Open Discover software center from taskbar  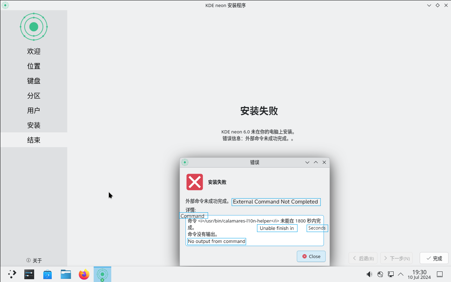pos(48,274)
